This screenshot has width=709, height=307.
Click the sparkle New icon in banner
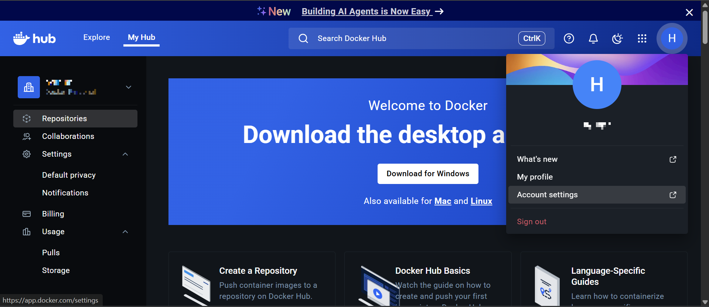click(x=262, y=11)
